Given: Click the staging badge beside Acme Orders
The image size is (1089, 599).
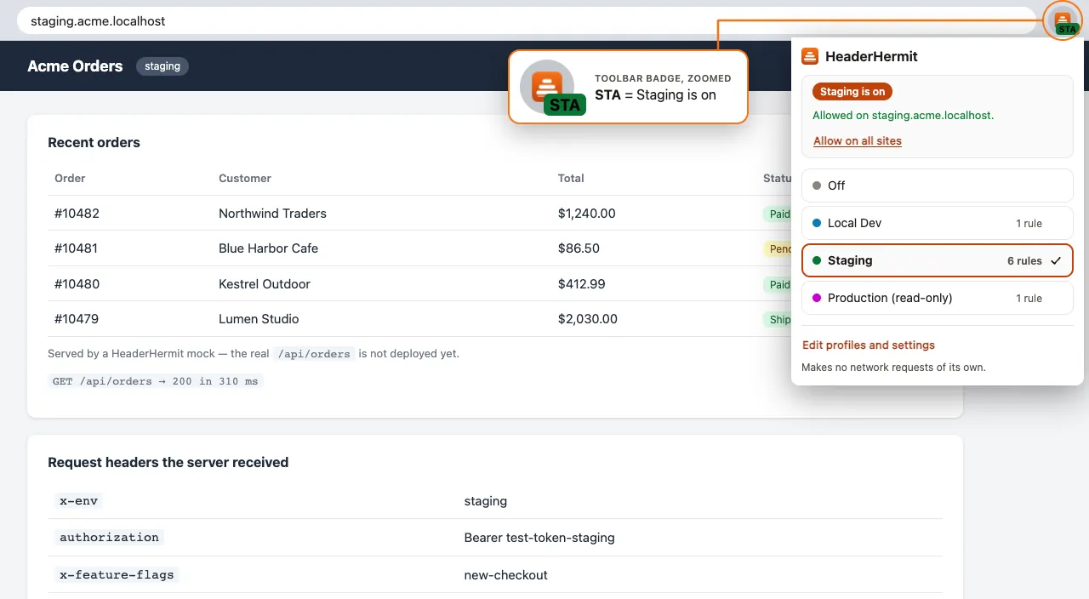Looking at the screenshot, I should pos(162,66).
